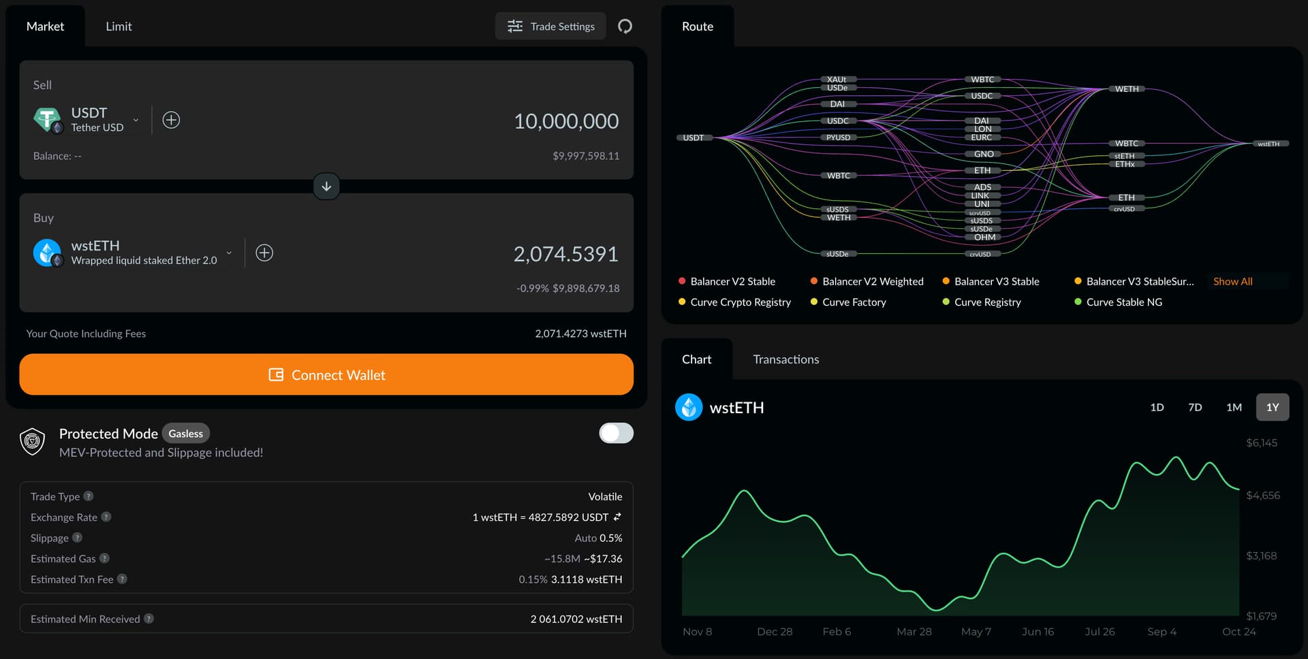Click the plus icon beside wstETH
Image resolution: width=1308 pixels, height=659 pixels.
(264, 253)
